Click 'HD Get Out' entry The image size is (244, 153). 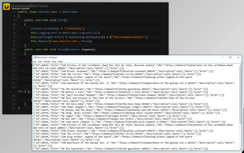click(68, 119)
